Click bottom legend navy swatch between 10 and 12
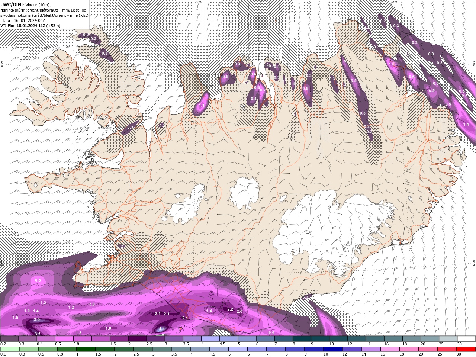 [332, 349]
